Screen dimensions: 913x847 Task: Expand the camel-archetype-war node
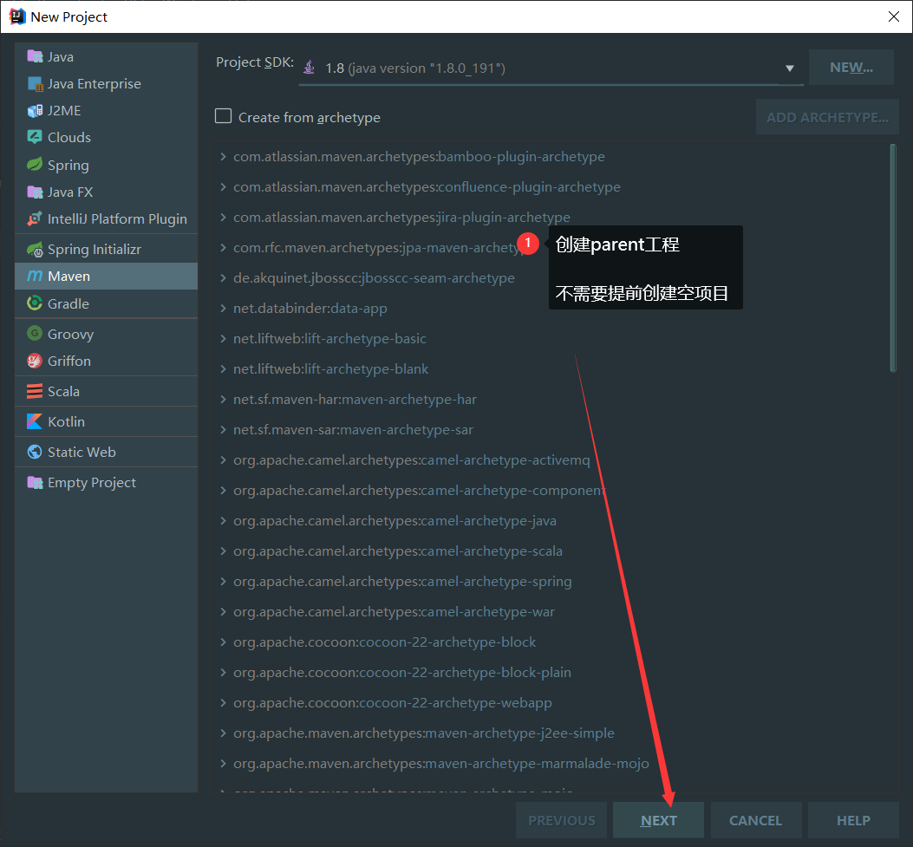click(223, 611)
